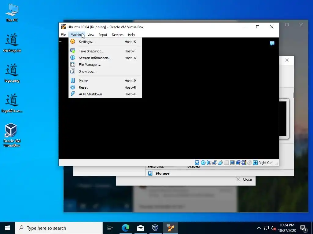Screen dimensions: 313x234
Task: Click the Show Log clock icon
Action: pos(73,71)
